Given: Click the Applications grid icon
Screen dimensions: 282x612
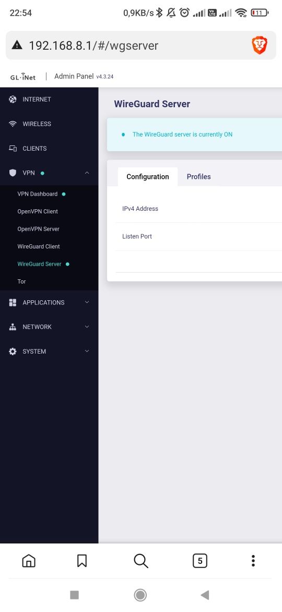Looking at the screenshot, I should tap(13, 302).
